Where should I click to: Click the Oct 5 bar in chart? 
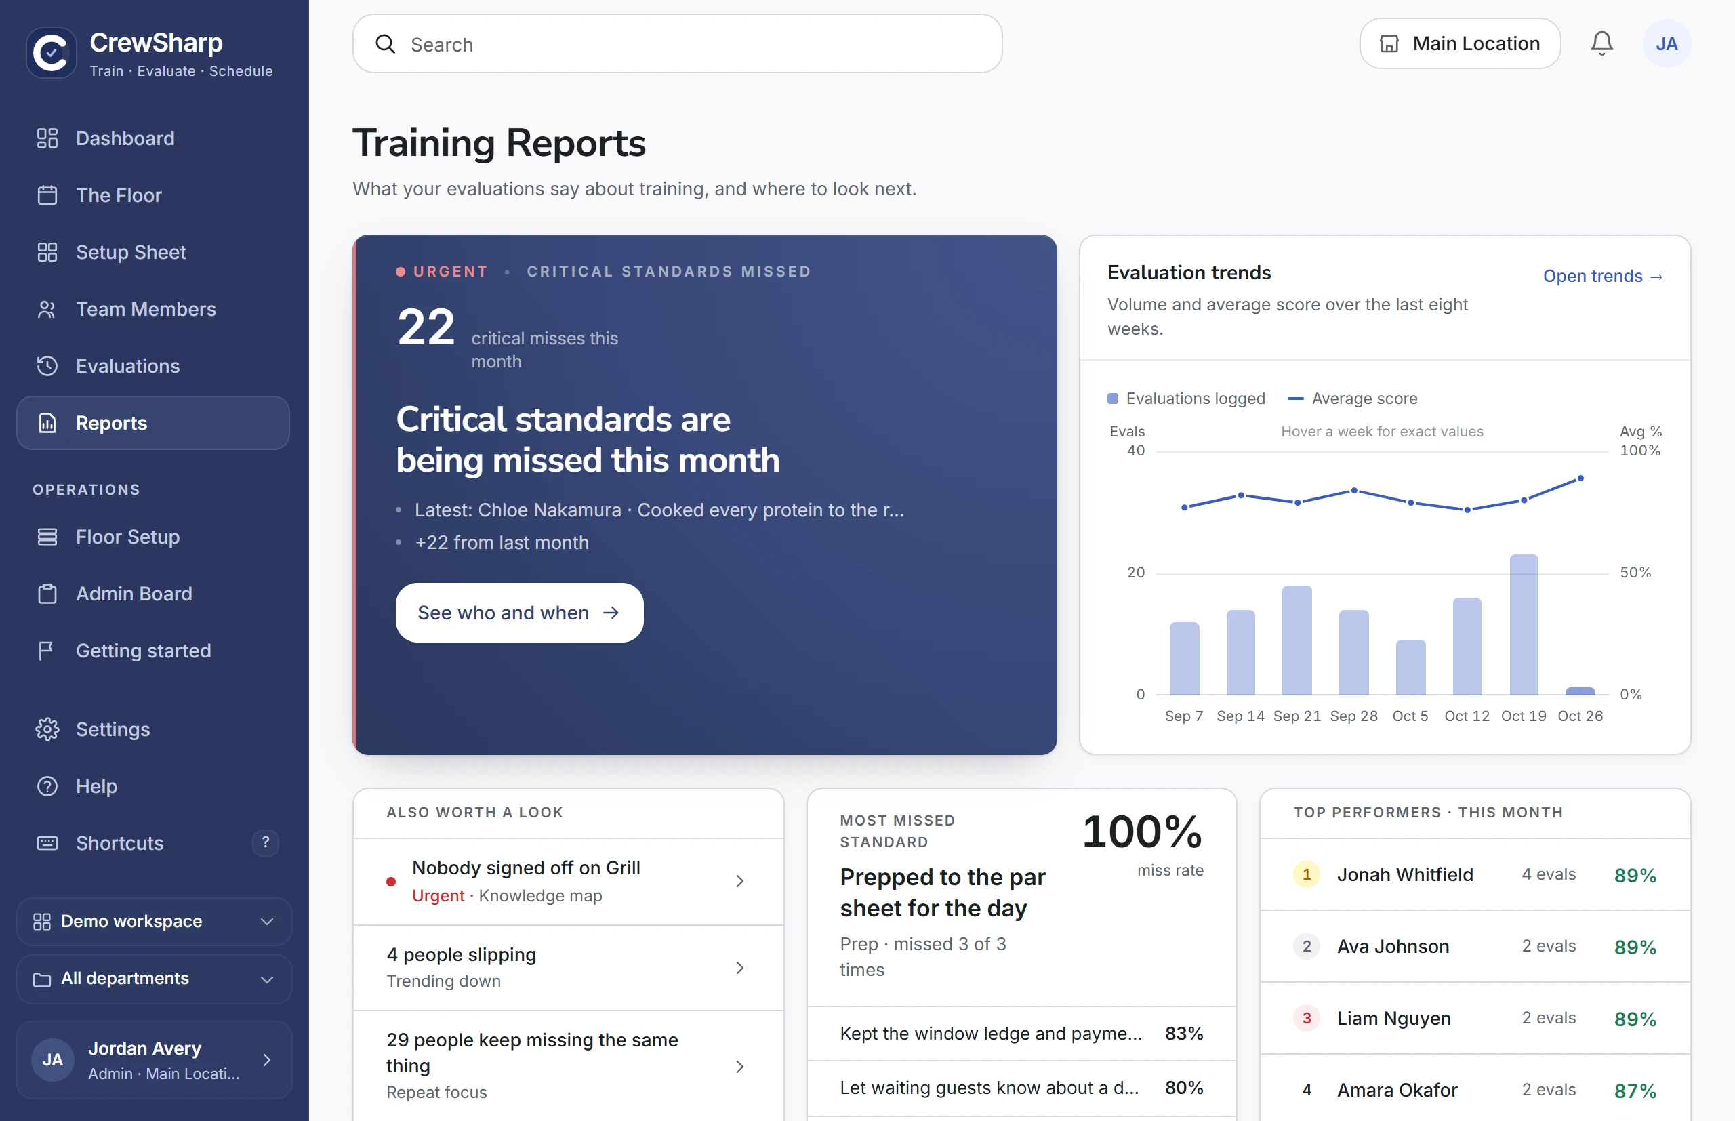pos(1410,667)
